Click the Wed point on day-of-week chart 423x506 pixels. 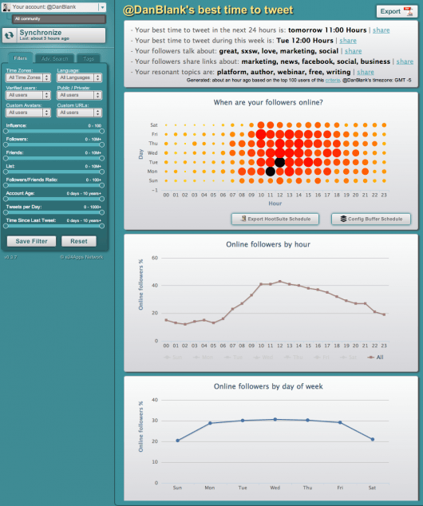click(x=275, y=420)
